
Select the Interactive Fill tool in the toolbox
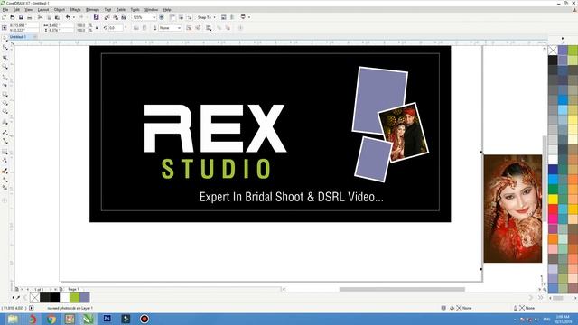(x=5, y=180)
